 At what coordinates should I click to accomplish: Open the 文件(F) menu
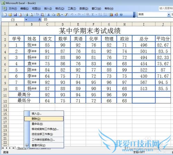(x=13, y=9)
